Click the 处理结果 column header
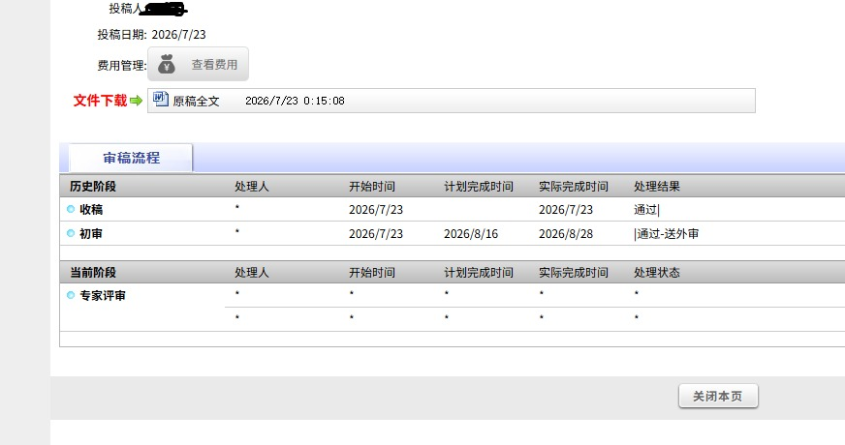Viewport: 845px width, 445px height. [x=657, y=186]
